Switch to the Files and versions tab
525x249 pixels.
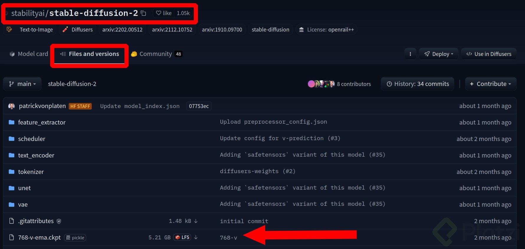(90, 54)
